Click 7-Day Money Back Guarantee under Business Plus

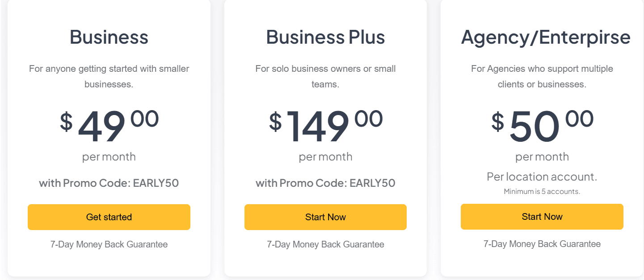coord(325,244)
